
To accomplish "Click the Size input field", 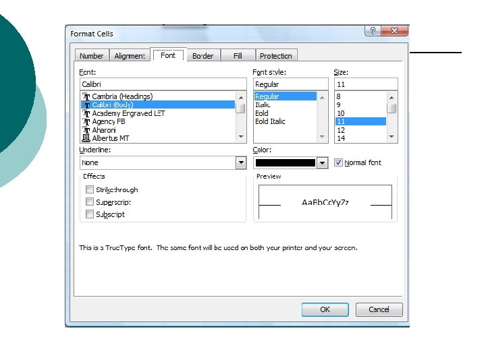I will pyautogui.click(x=366, y=84).
